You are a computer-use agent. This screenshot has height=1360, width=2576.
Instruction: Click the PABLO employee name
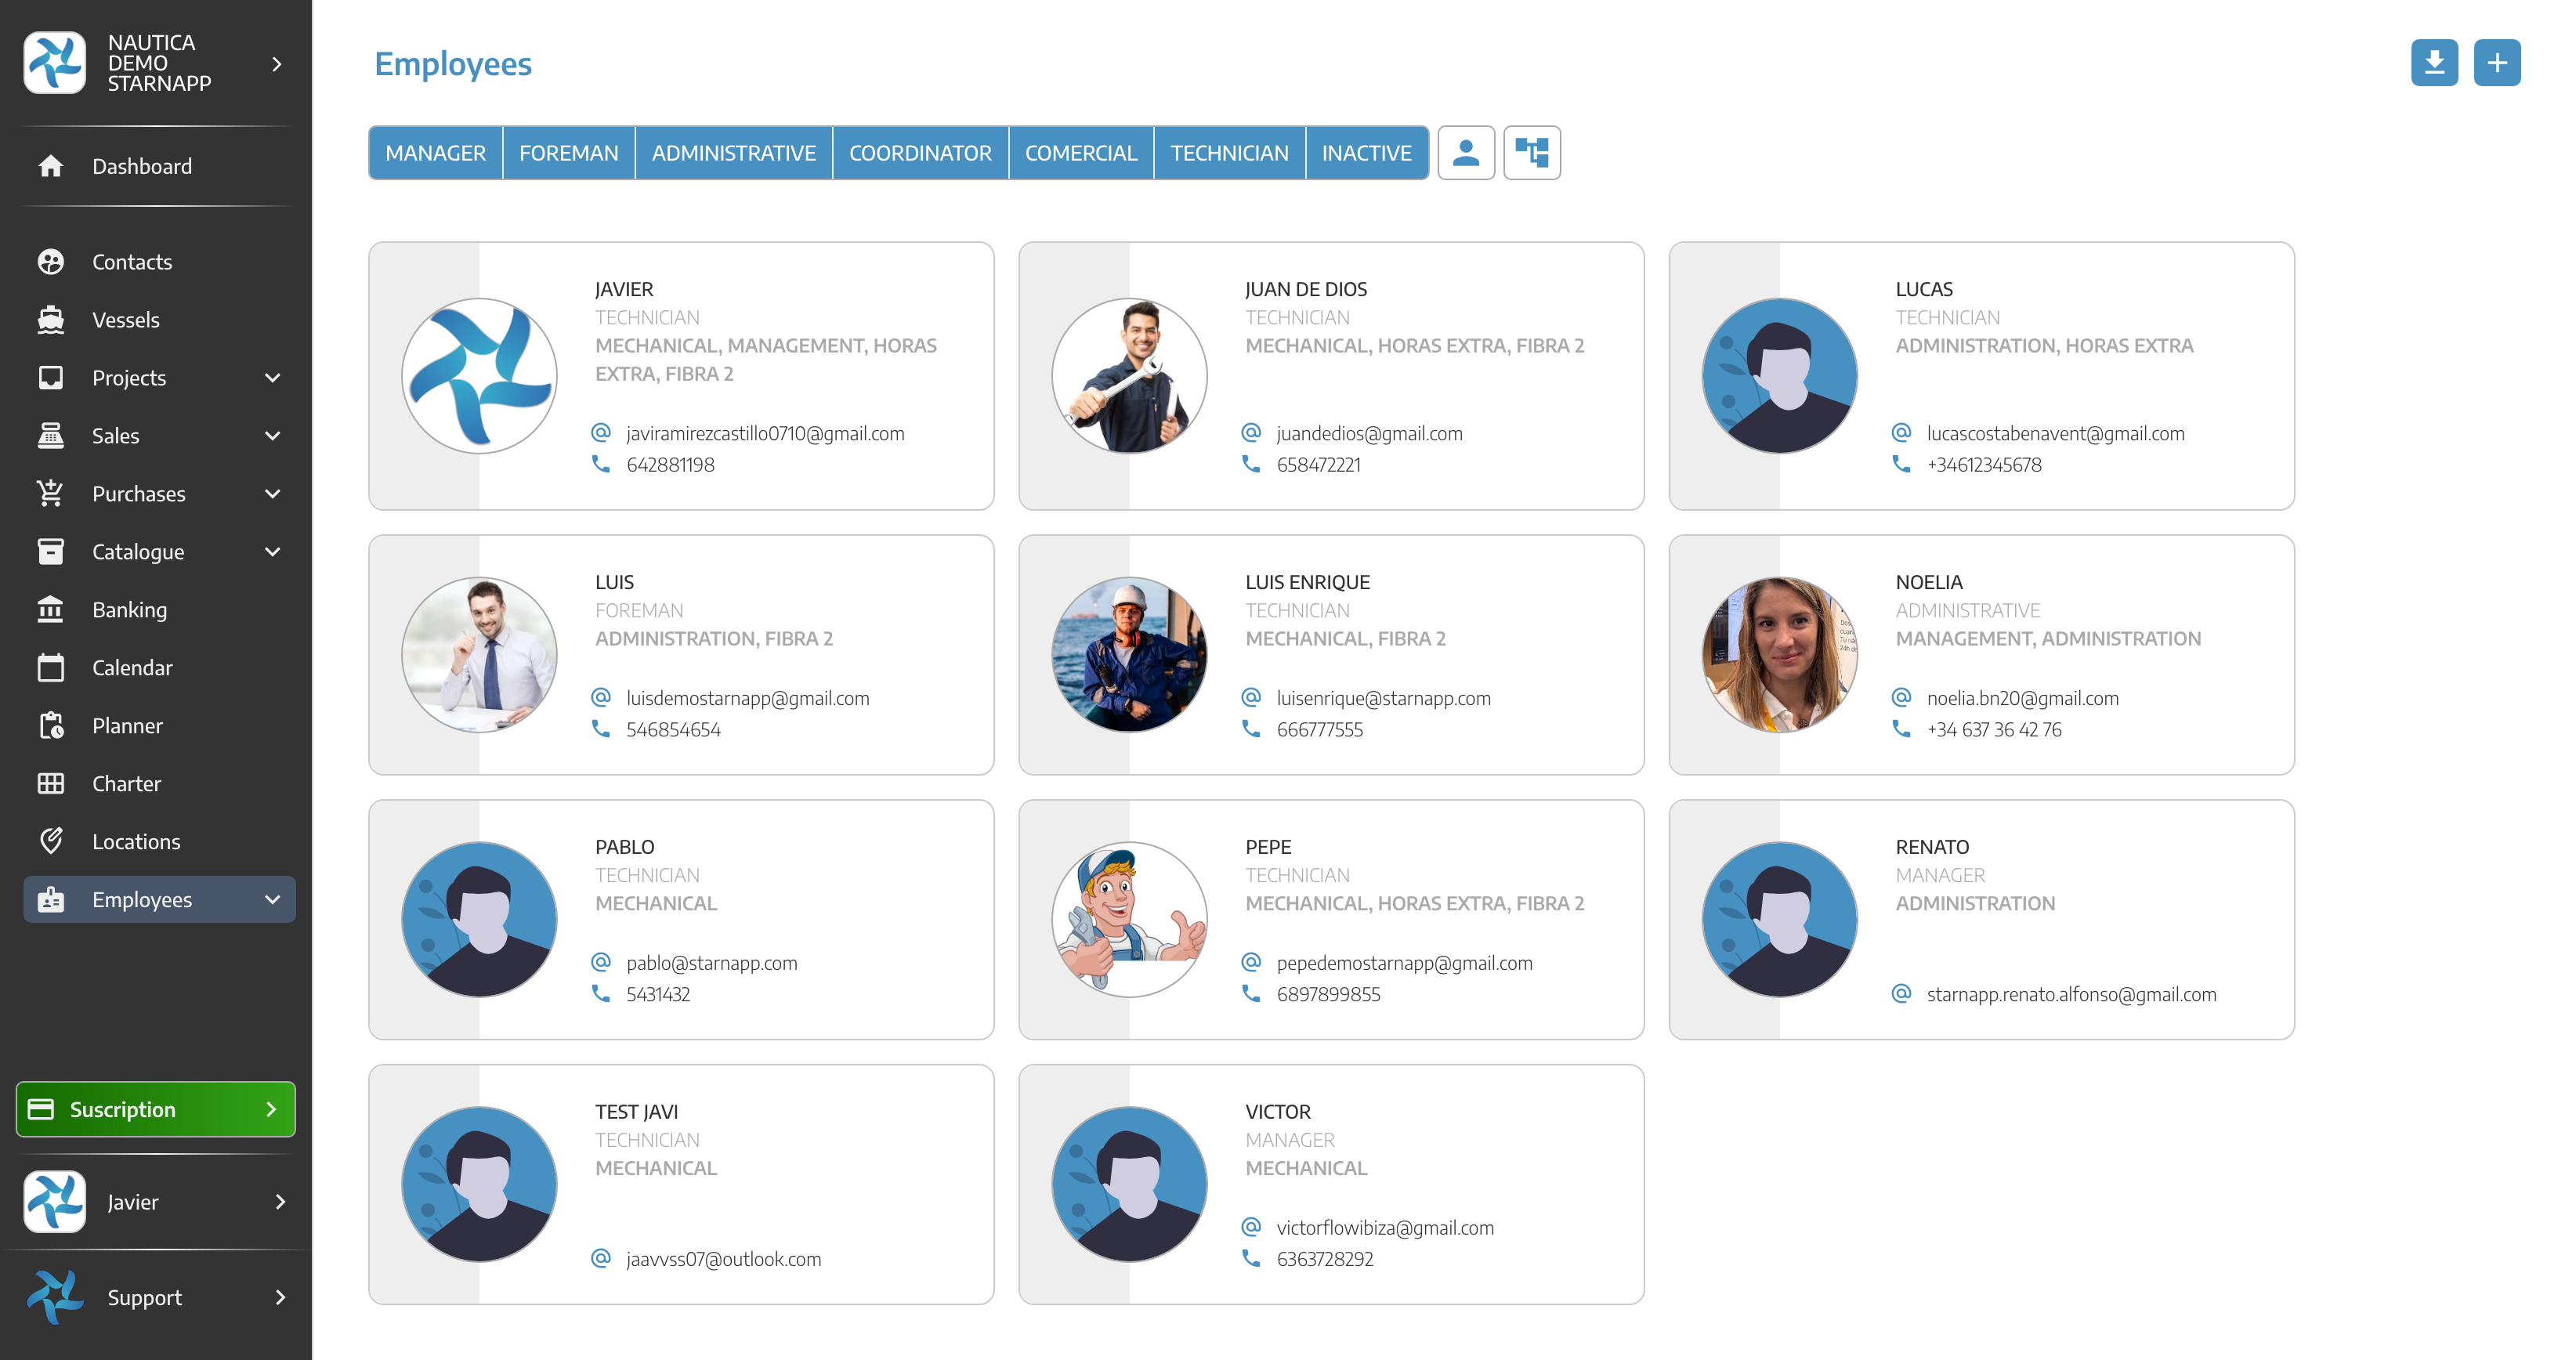[625, 847]
